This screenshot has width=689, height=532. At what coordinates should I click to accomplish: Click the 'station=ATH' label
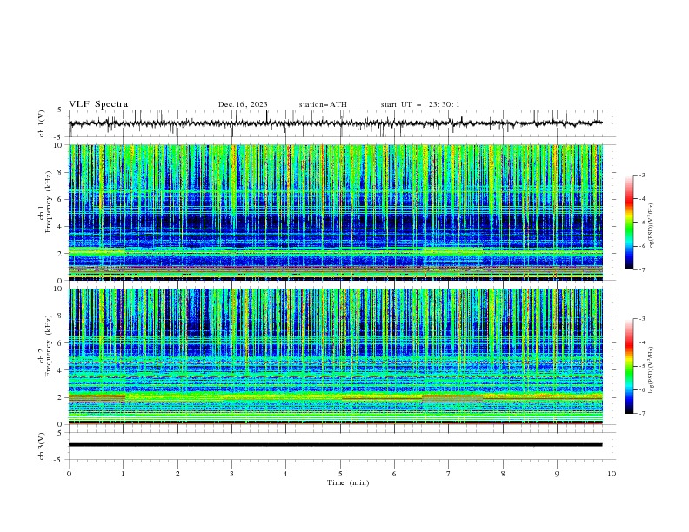(x=323, y=104)
